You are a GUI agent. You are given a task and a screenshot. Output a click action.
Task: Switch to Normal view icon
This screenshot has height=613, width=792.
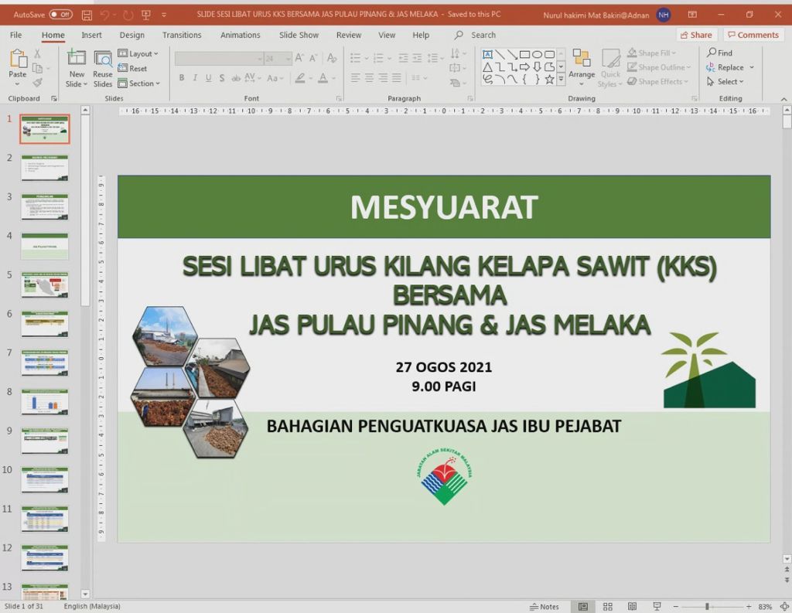pyautogui.click(x=583, y=607)
